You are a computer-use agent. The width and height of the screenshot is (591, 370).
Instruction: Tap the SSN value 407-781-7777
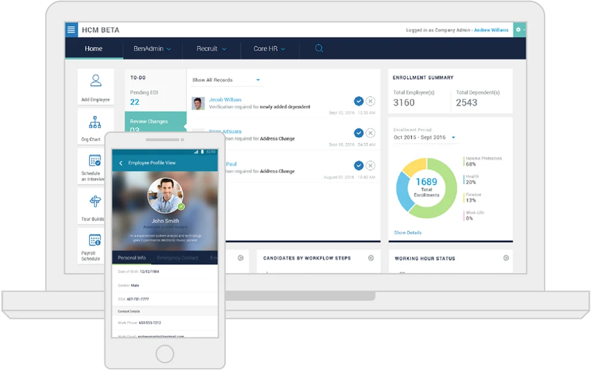(137, 299)
